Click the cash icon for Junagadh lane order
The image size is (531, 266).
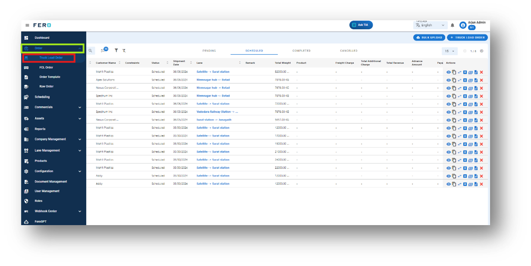[471, 120]
